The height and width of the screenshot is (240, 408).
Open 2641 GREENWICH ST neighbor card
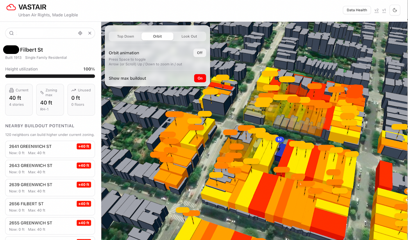click(x=50, y=149)
